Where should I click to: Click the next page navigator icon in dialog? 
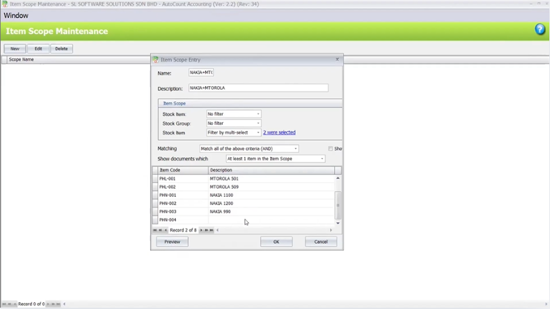[206, 230]
